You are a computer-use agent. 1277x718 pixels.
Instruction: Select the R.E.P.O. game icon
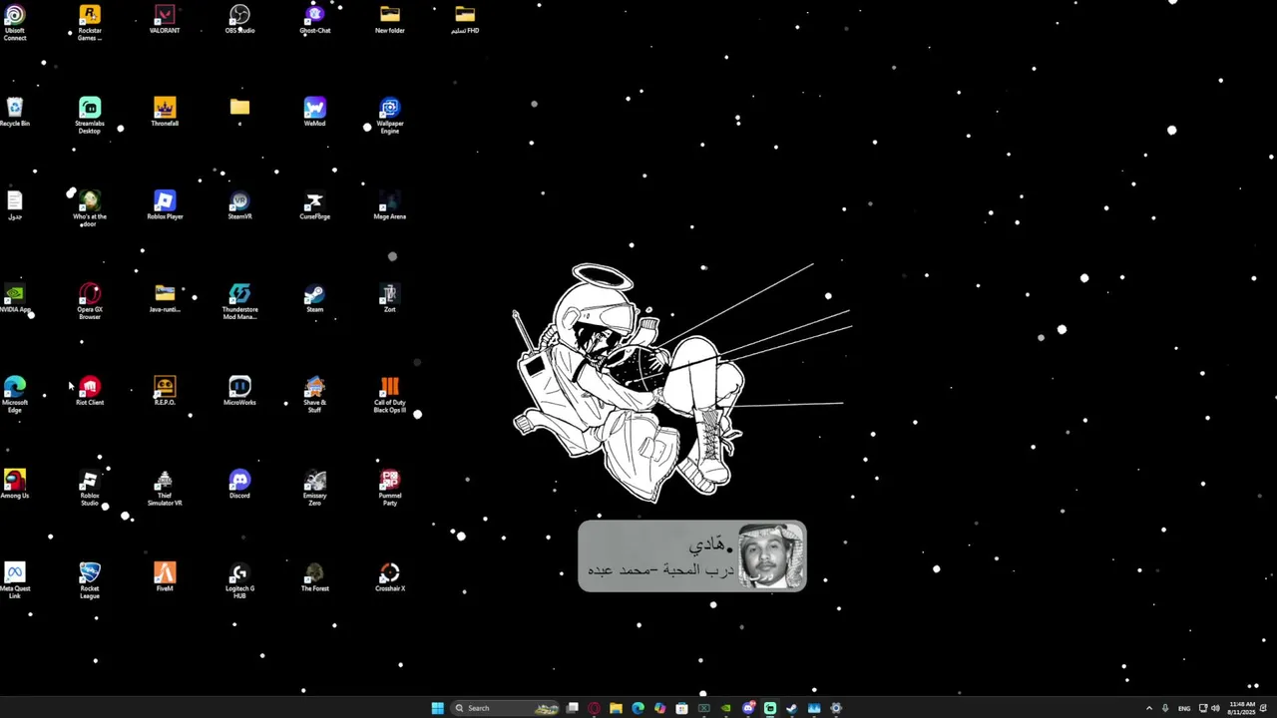point(165,391)
